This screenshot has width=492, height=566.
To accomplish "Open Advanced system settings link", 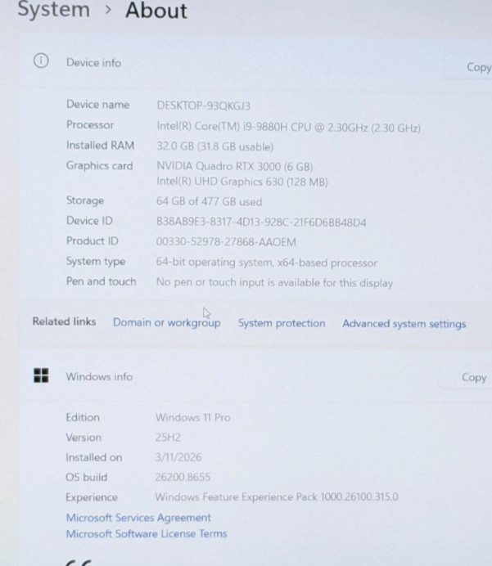I will (404, 324).
